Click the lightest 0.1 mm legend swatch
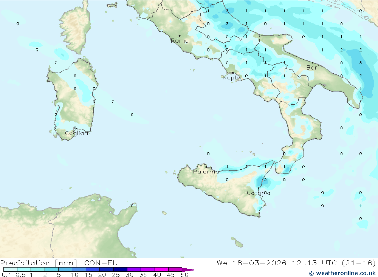Viewport: 378px width, 277px height. (x=10, y=269)
